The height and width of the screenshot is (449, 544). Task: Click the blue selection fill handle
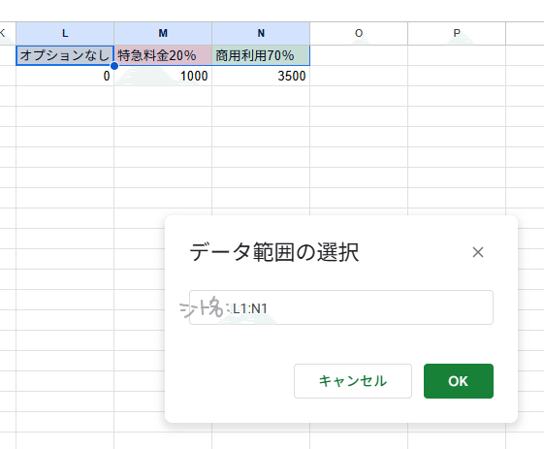(x=114, y=66)
